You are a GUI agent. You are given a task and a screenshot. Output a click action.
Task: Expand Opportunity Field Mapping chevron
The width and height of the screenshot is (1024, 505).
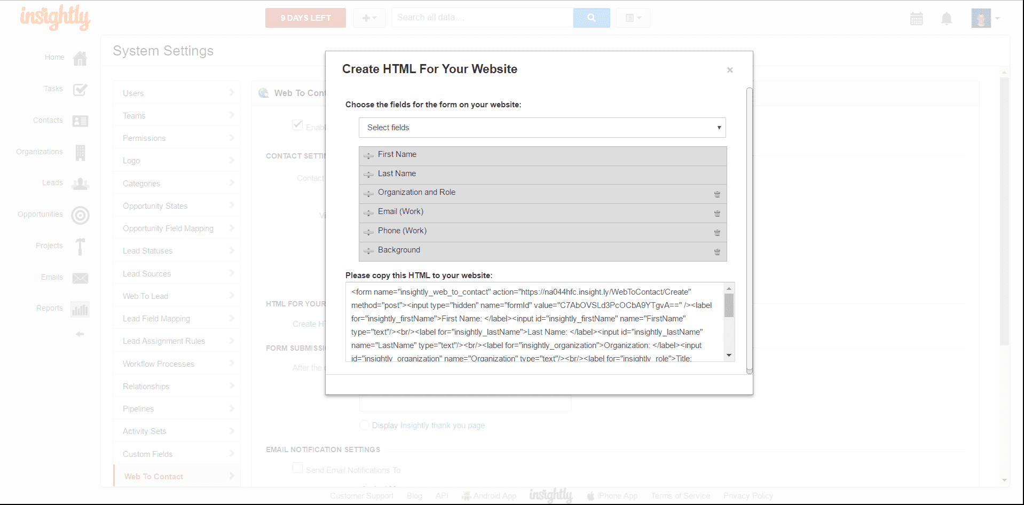(232, 228)
